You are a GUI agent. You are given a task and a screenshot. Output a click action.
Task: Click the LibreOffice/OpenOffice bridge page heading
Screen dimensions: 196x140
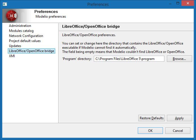point(91,27)
